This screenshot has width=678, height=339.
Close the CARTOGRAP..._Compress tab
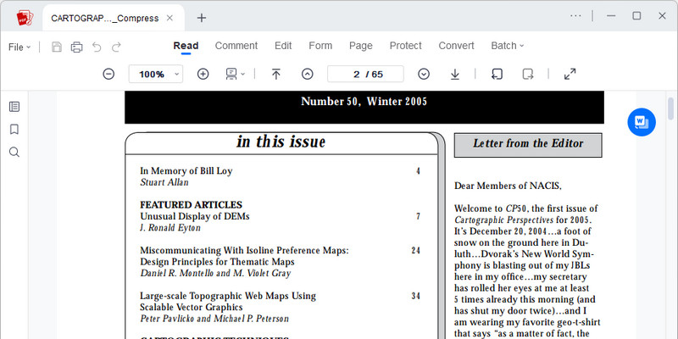pos(170,18)
